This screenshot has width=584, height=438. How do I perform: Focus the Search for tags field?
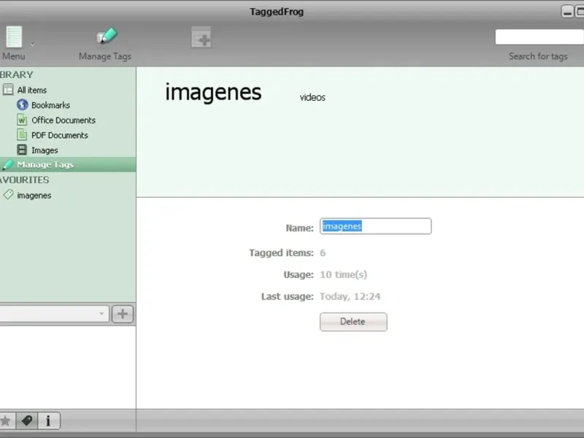[x=539, y=37]
